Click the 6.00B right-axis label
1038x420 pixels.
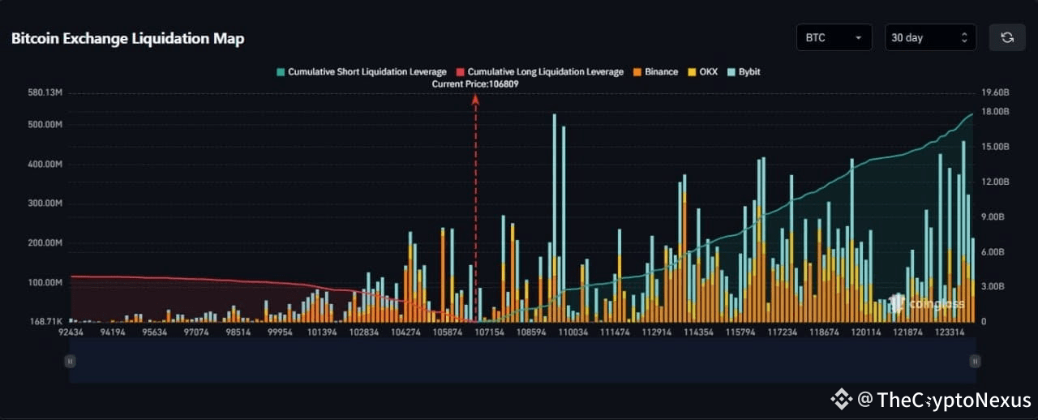(996, 252)
